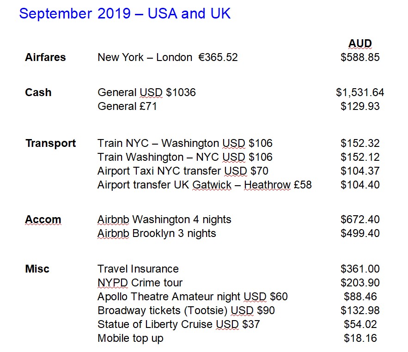Click the $1,531.64 amount
The height and width of the screenshot is (352, 408).
click(360, 92)
